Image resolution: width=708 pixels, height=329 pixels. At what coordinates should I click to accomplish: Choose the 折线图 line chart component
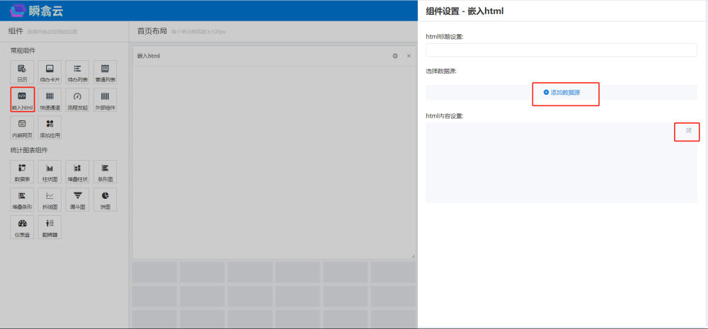pyautogui.click(x=50, y=199)
